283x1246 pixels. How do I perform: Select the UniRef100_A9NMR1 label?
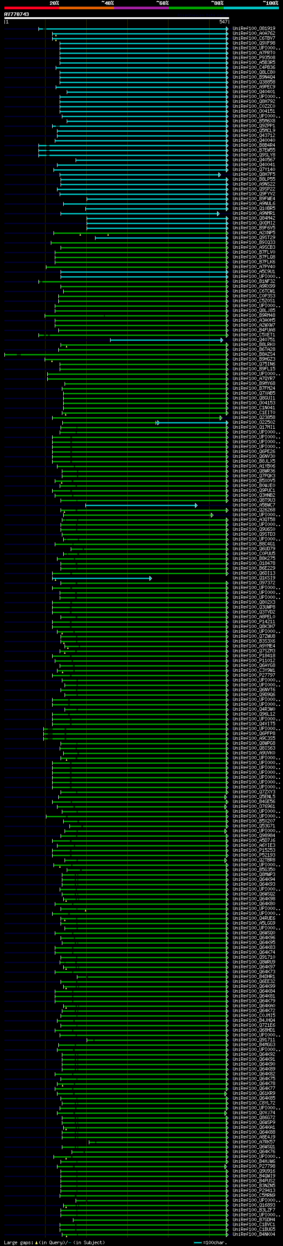coord(254,213)
